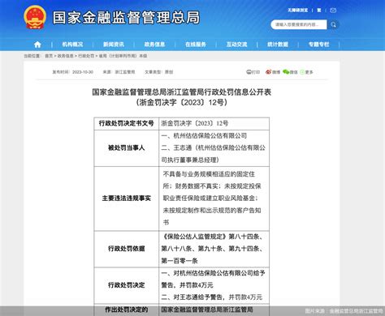The width and height of the screenshot is (385, 316).
Task: Click the national emblem logo
Action: coord(35,17)
